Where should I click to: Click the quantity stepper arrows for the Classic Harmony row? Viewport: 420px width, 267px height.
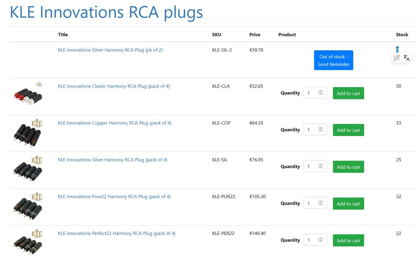(321, 93)
